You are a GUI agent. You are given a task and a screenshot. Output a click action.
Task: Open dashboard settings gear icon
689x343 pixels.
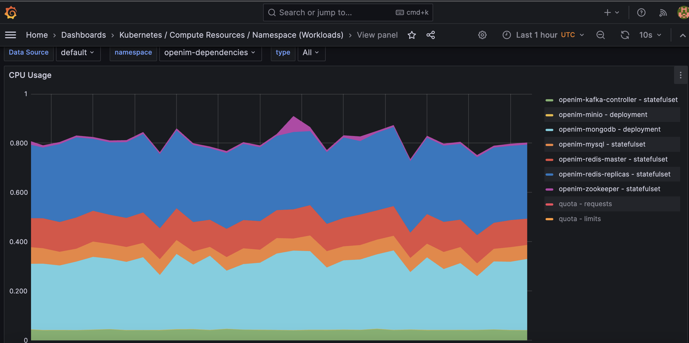(482, 35)
